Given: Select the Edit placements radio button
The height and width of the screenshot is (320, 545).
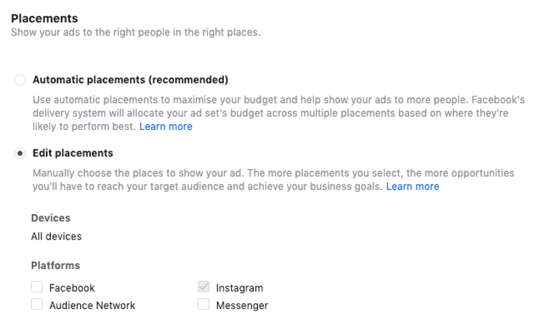Looking at the screenshot, I should 20,153.
